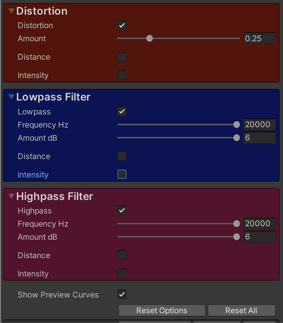Uncheck the Highpass checkbox
This screenshot has width=283, height=323.
click(122, 210)
